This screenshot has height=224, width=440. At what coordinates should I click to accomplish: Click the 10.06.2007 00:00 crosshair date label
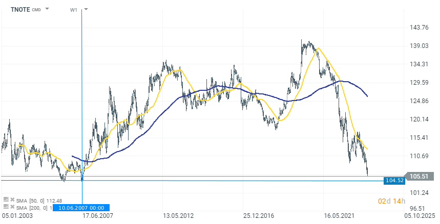click(x=81, y=208)
